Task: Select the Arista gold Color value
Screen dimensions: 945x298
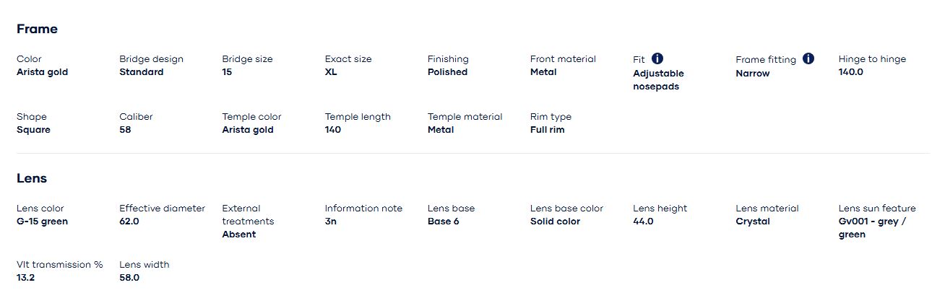Action: pos(42,72)
